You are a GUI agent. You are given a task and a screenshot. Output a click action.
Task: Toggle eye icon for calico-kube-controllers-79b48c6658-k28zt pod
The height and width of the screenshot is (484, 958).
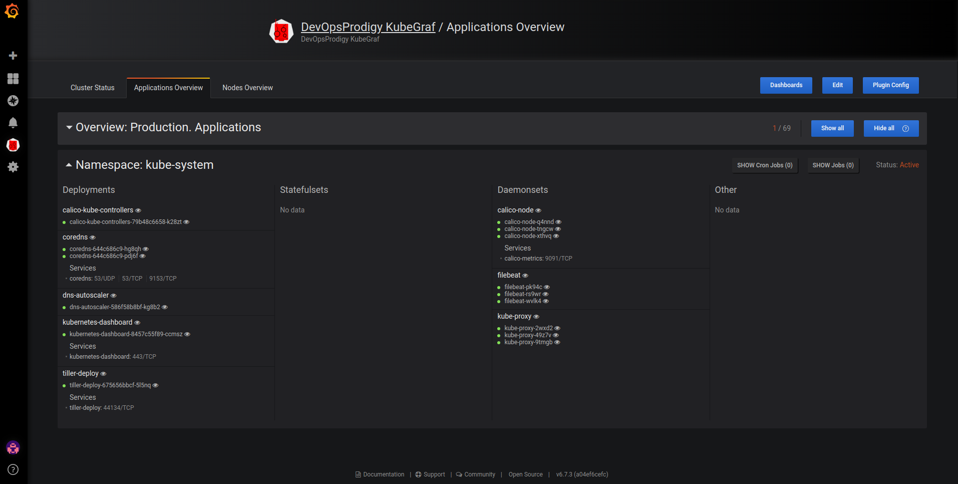(x=186, y=222)
